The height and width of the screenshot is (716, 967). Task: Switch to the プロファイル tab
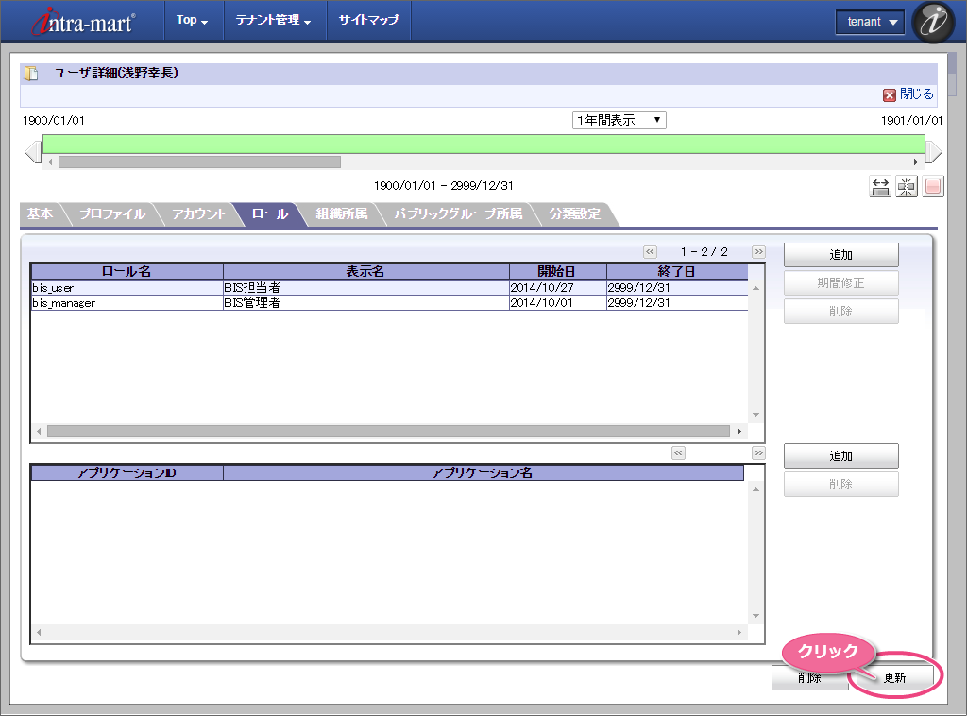coord(112,214)
